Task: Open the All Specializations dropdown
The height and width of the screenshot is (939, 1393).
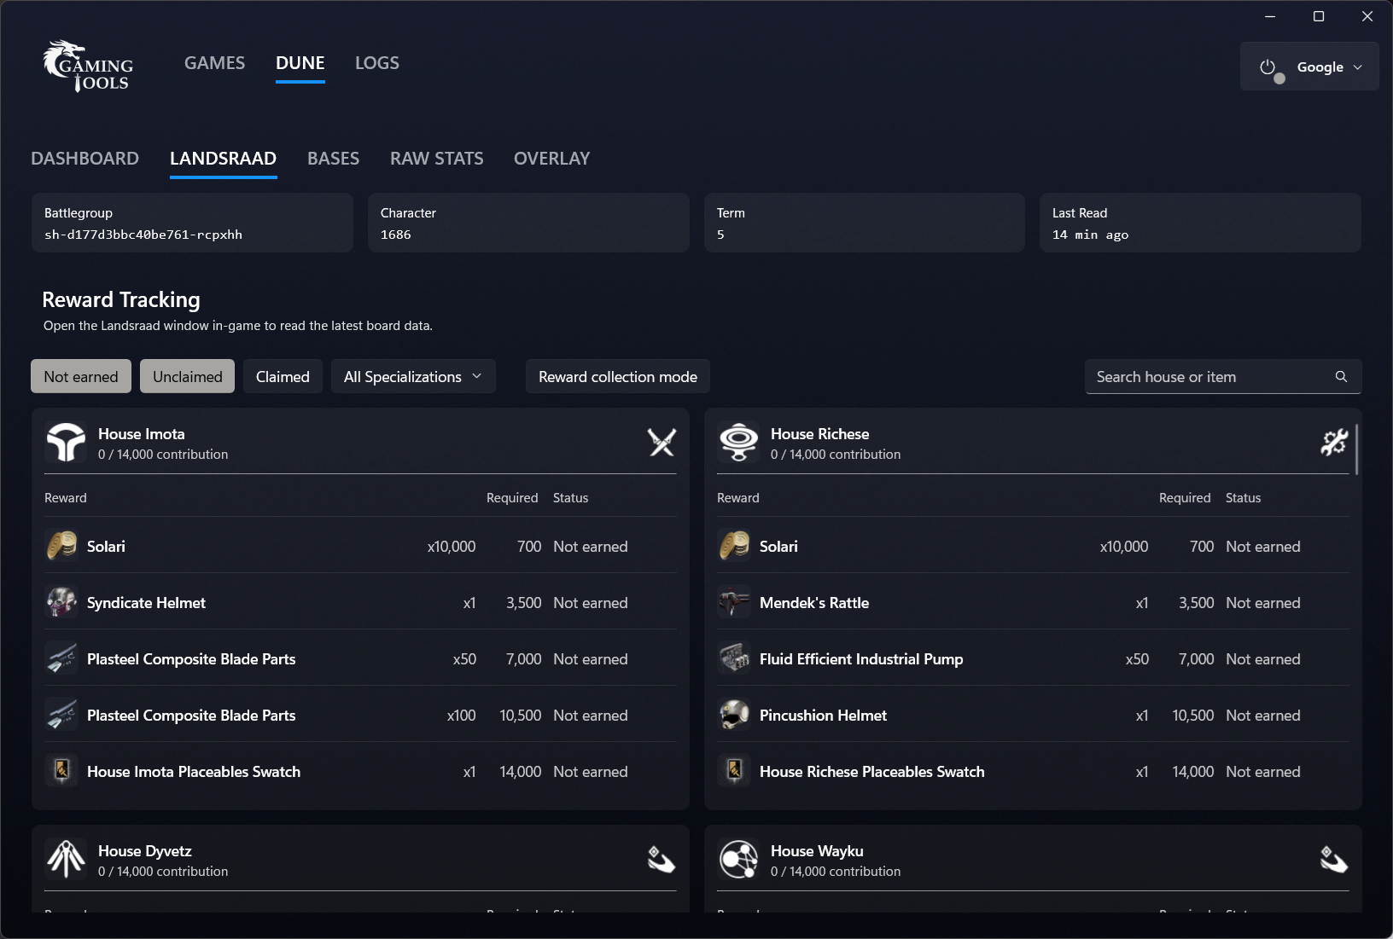Action: [x=413, y=376]
